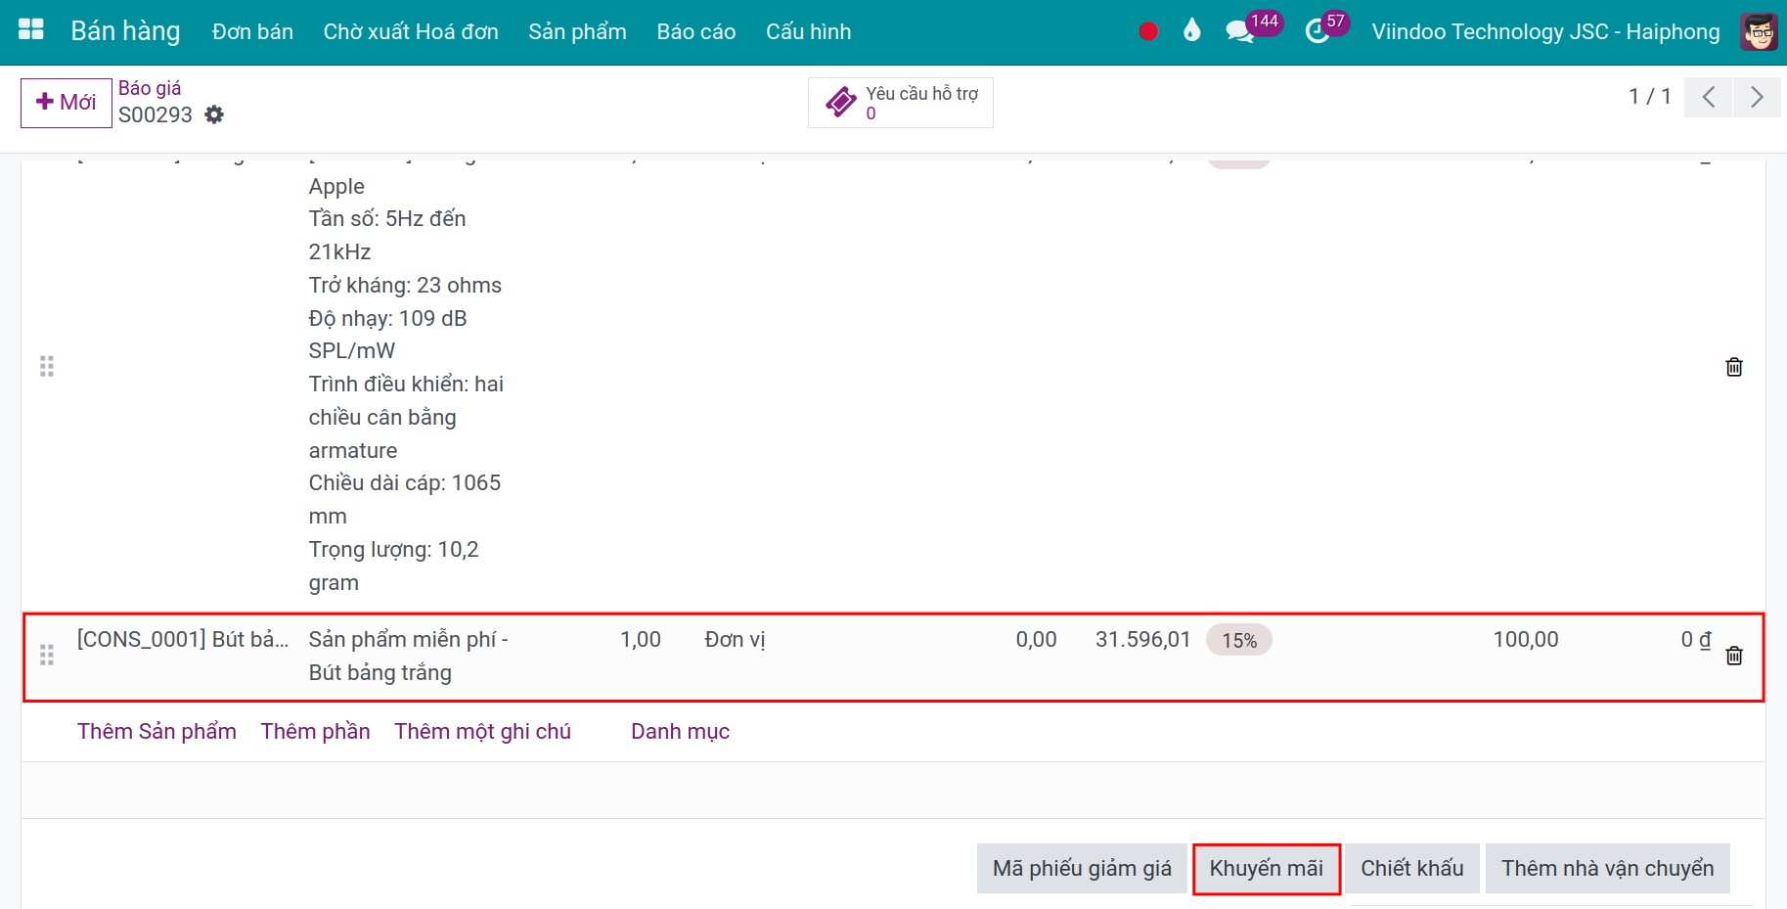Click Thêm Sản phẩm link
The width and height of the screenshot is (1787, 909).
click(156, 731)
